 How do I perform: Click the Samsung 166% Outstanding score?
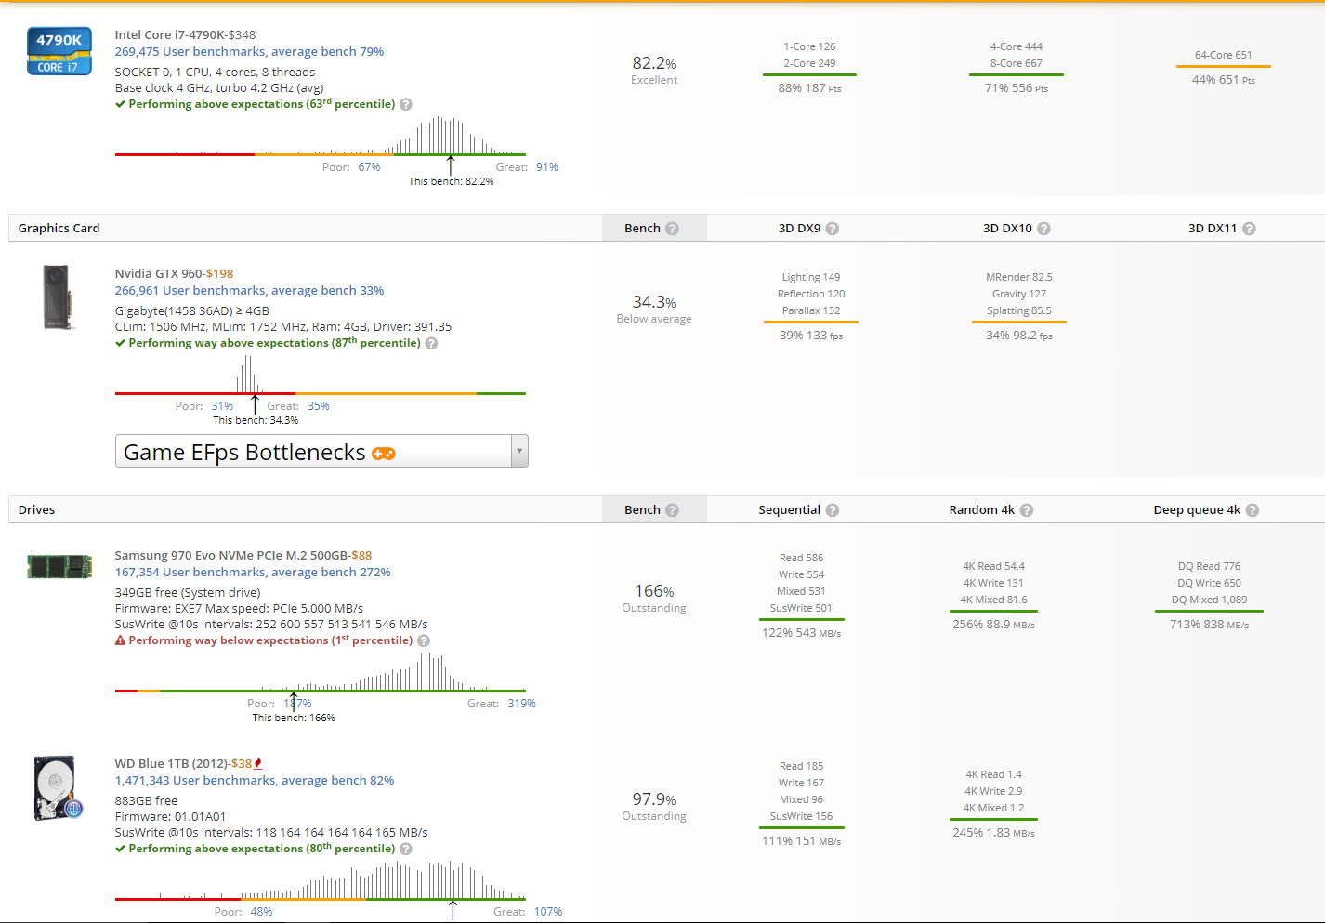click(x=654, y=599)
